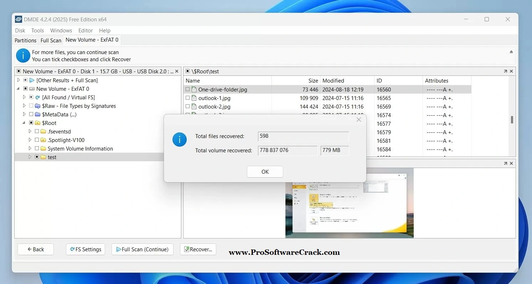Open the Windows menu
The height and width of the screenshot is (284, 532).
[x=61, y=31]
